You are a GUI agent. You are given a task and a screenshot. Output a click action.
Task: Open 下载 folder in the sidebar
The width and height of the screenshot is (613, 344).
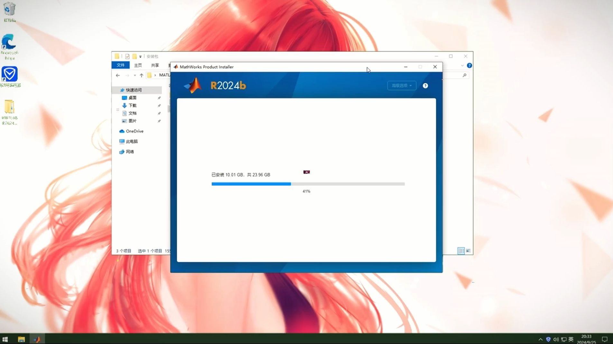coord(132,105)
